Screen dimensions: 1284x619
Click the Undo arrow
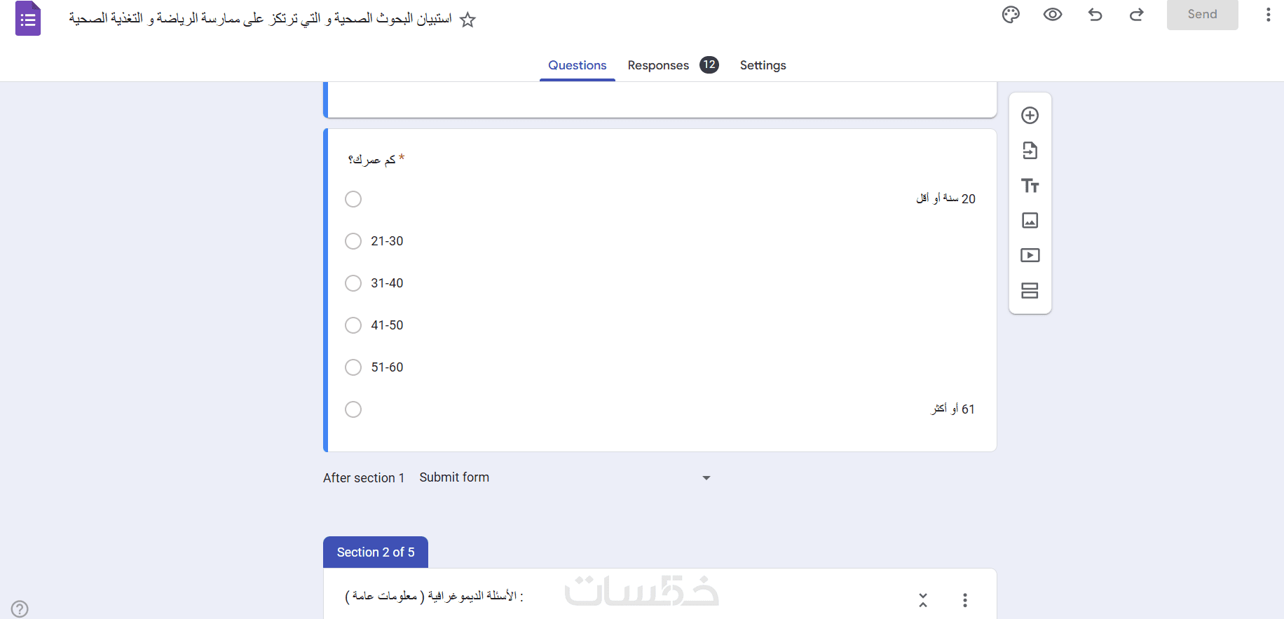(x=1095, y=15)
